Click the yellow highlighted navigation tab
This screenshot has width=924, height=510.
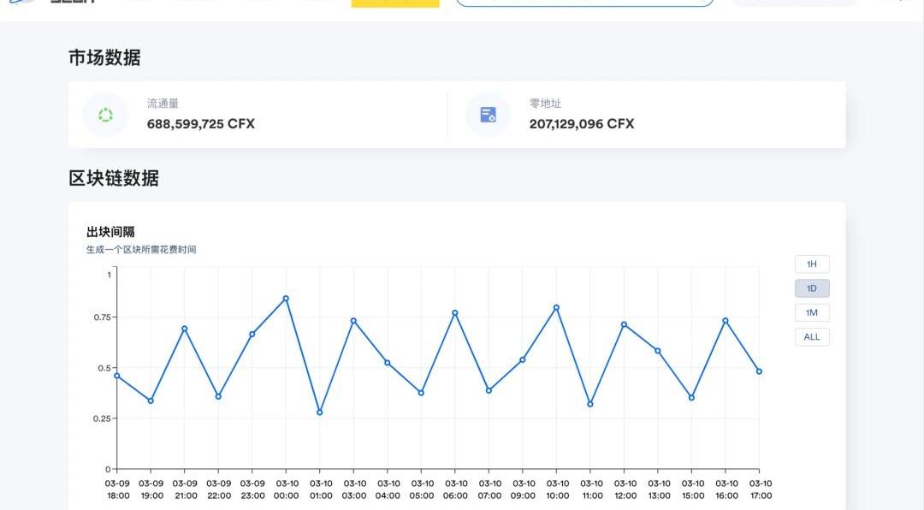(395, 3)
